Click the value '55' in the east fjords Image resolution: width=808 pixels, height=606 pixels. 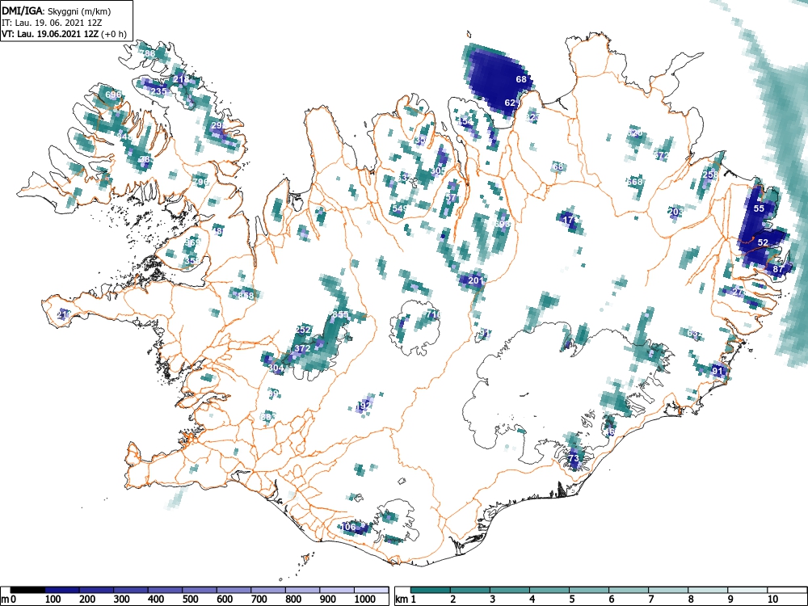(x=759, y=208)
